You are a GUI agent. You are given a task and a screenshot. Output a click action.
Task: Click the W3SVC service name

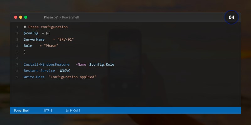coord(65,71)
